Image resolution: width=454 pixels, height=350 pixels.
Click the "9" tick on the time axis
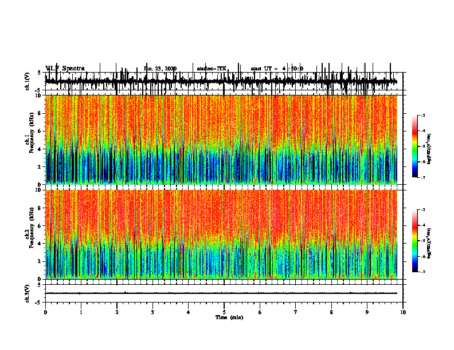pos(367,312)
